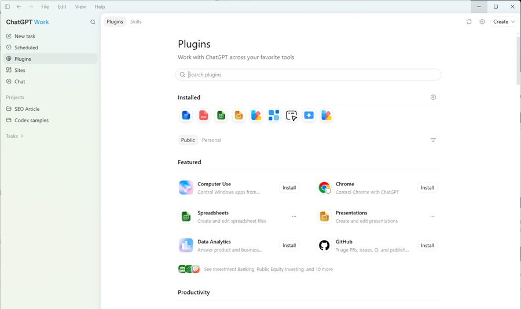This screenshot has width=521, height=309.
Task: Go forward with the right arrow
Action: (31, 6)
